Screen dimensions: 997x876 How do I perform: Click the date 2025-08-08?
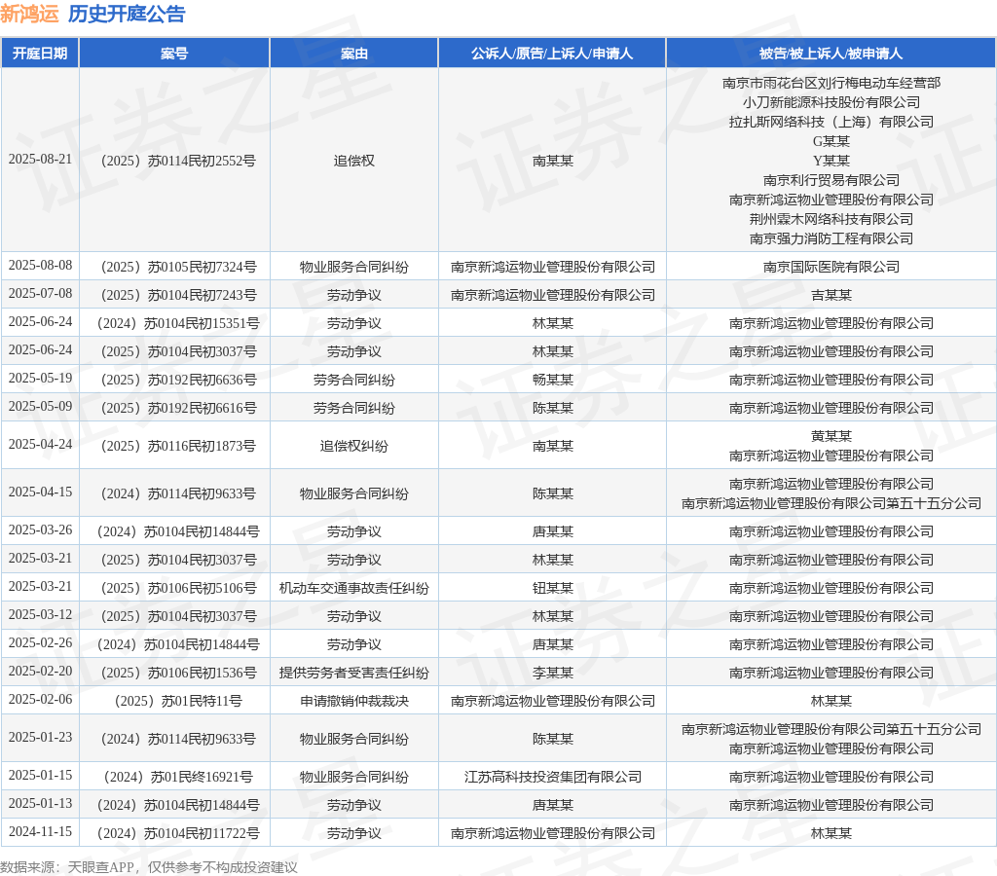click(x=40, y=265)
